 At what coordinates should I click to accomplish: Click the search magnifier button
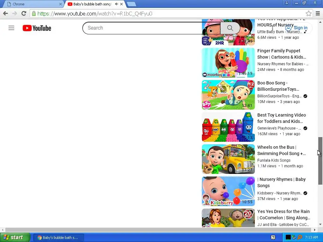click(x=230, y=28)
